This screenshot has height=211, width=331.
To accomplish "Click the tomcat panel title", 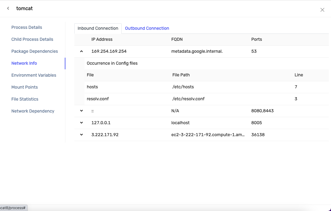I will point(25,8).
